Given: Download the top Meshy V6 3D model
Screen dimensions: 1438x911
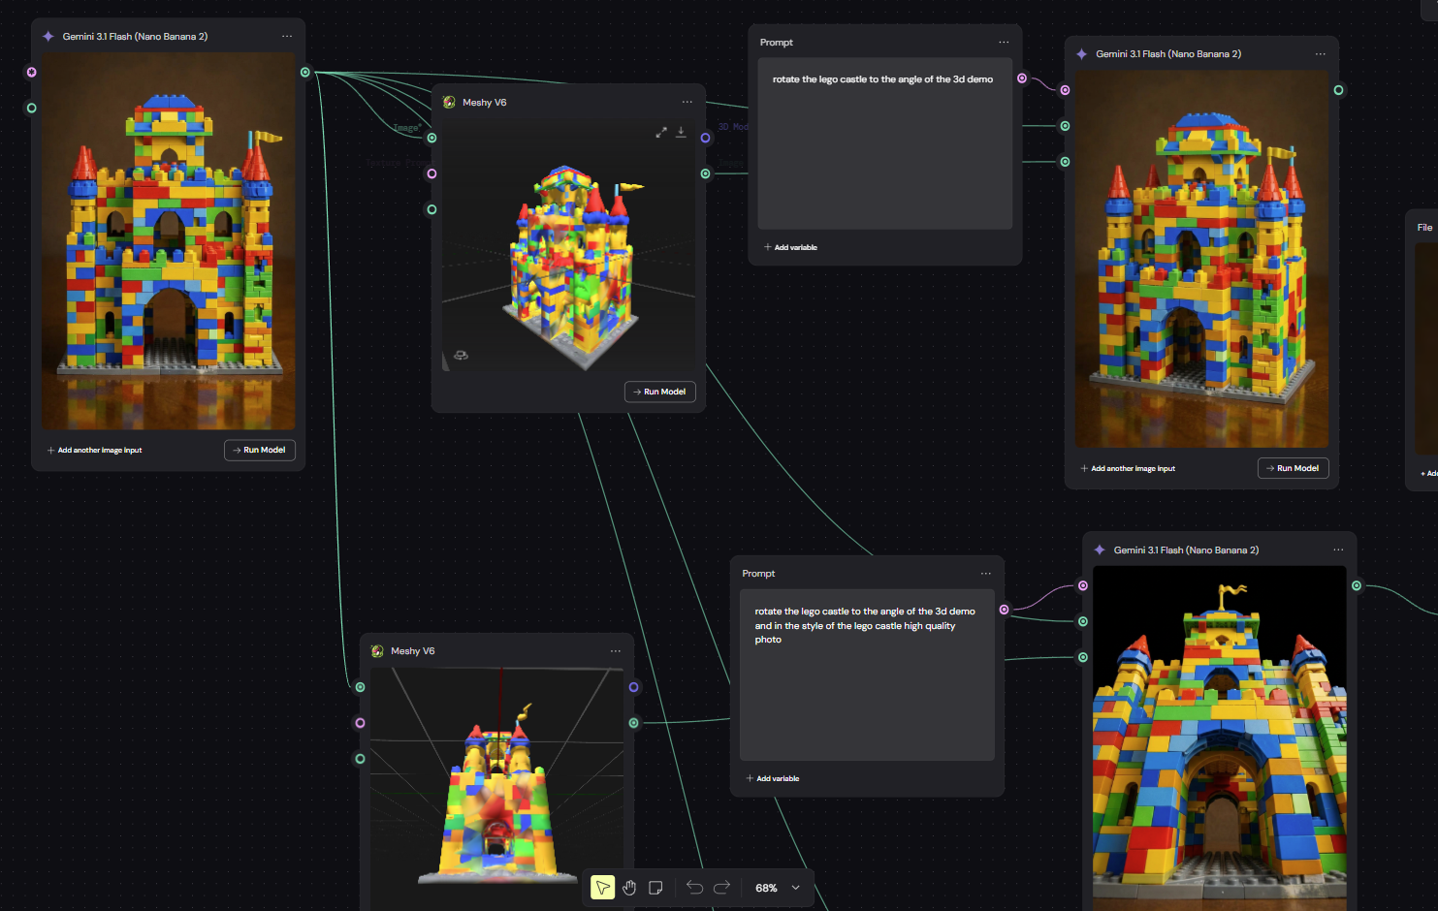Looking at the screenshot, I should pos(681,132).
